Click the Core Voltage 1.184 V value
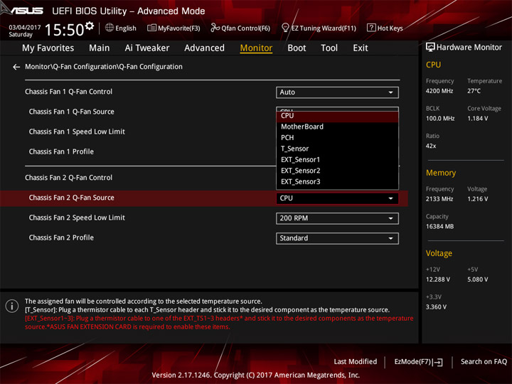This screenshot has width=512, height=384. (x=478, y=119)
